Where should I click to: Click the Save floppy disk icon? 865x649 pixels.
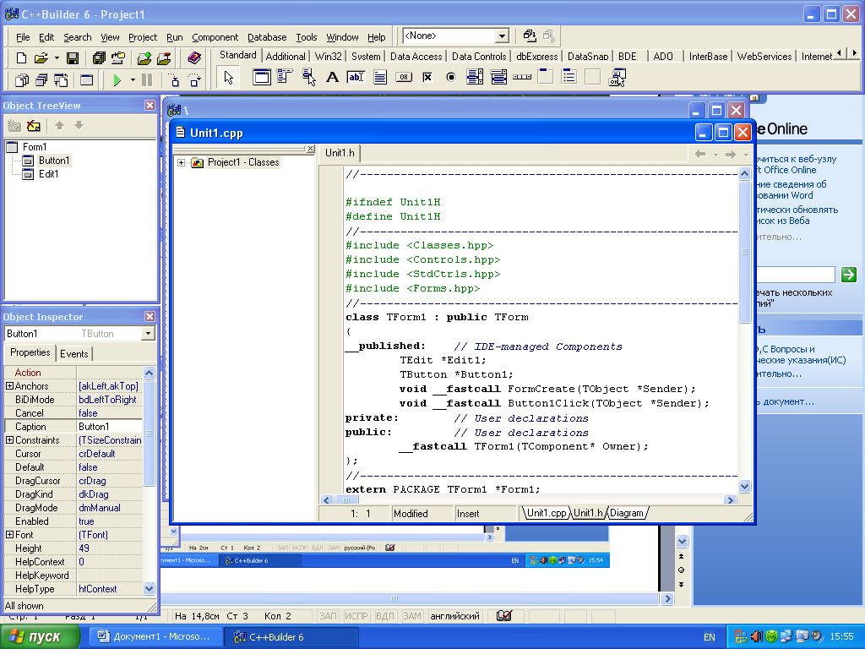pos(73,57)
